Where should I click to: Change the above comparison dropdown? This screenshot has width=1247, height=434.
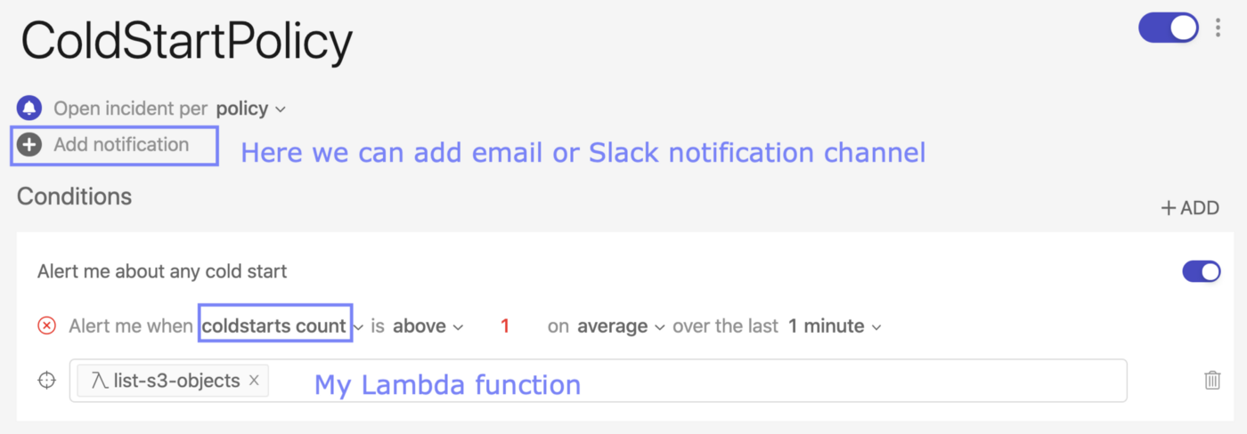428,326
